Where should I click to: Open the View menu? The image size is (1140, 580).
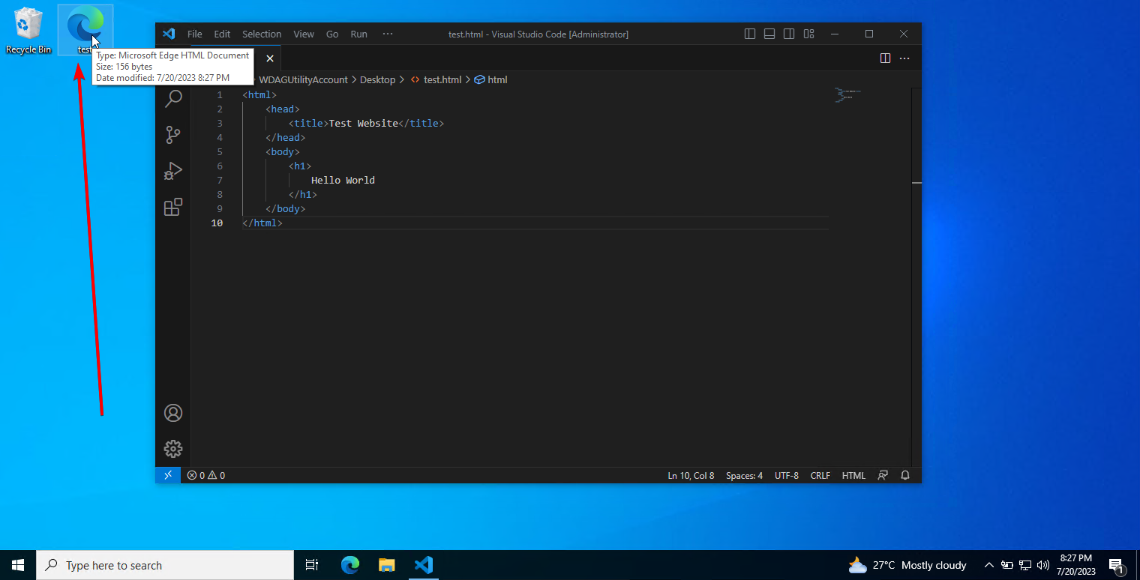click(304, 34)
